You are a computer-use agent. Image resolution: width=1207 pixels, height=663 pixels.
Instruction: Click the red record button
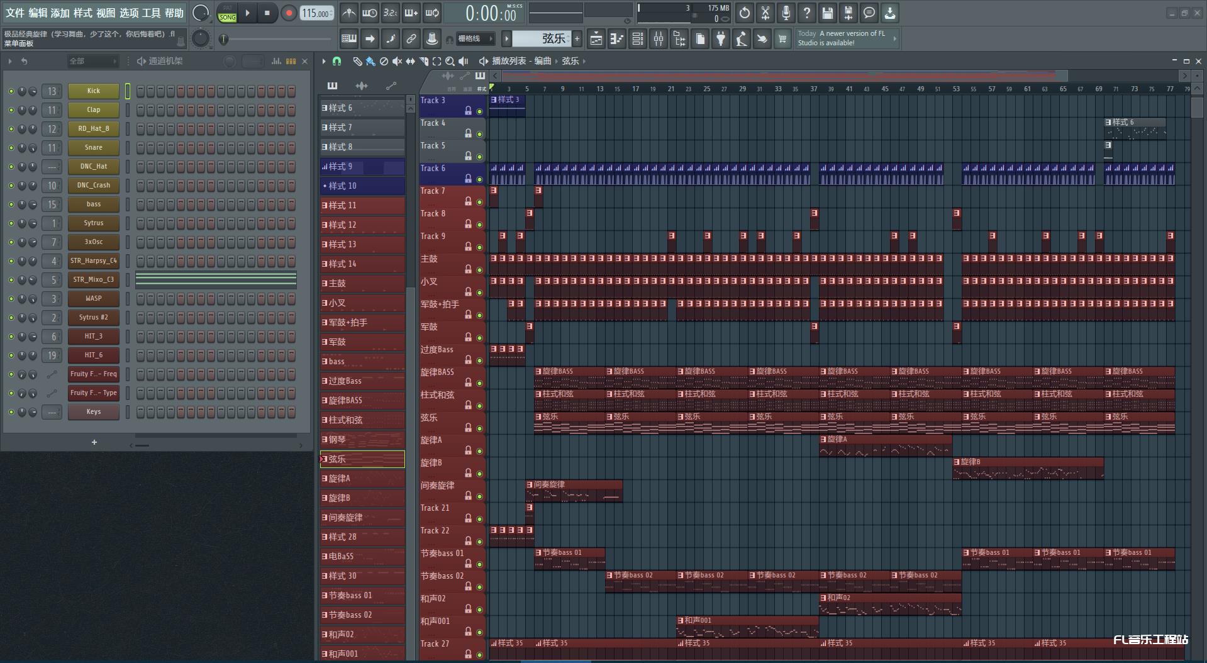(x=289, y=13)
